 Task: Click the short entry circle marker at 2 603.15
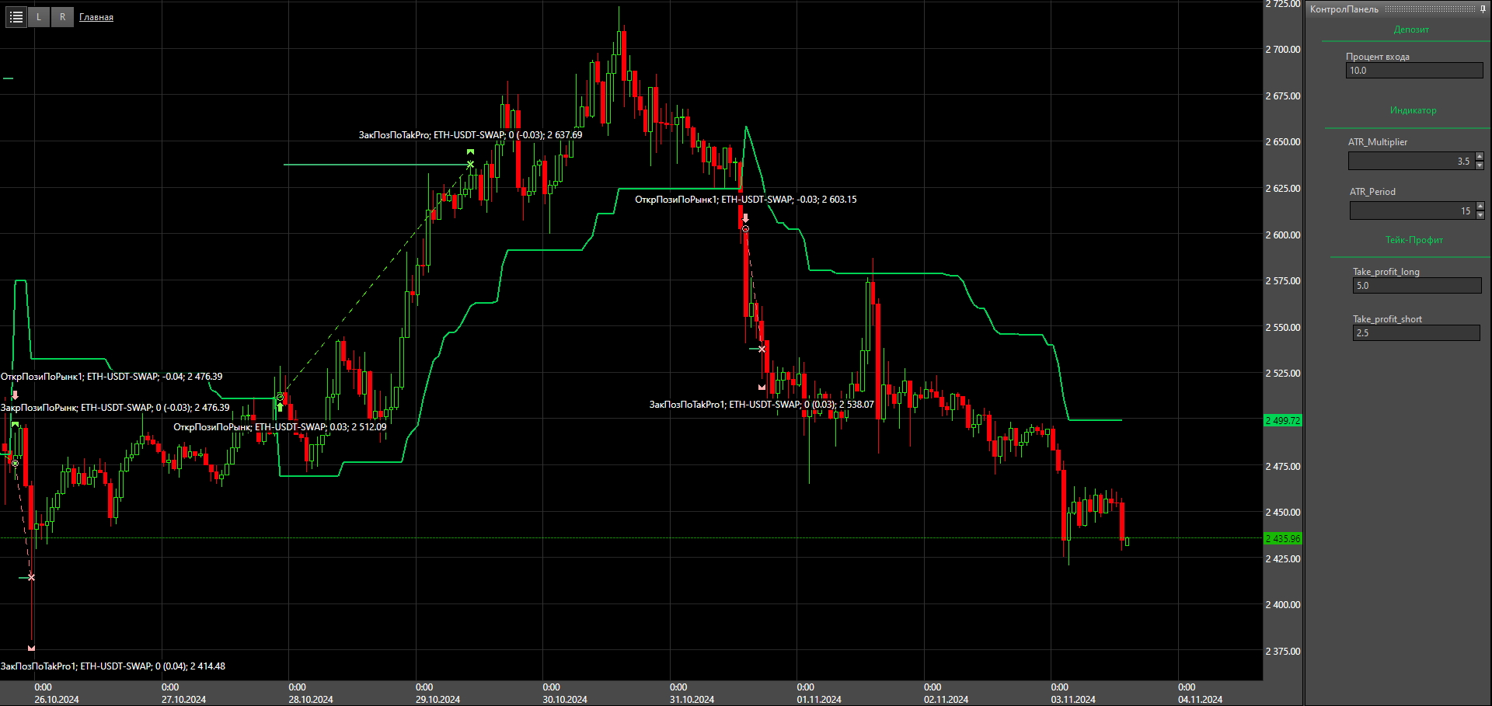pyautogui.click(x=745, y=229)
